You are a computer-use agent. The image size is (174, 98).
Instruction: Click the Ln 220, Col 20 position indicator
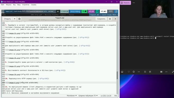[106, 96]
